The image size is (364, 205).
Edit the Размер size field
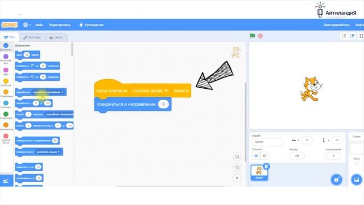297,155
